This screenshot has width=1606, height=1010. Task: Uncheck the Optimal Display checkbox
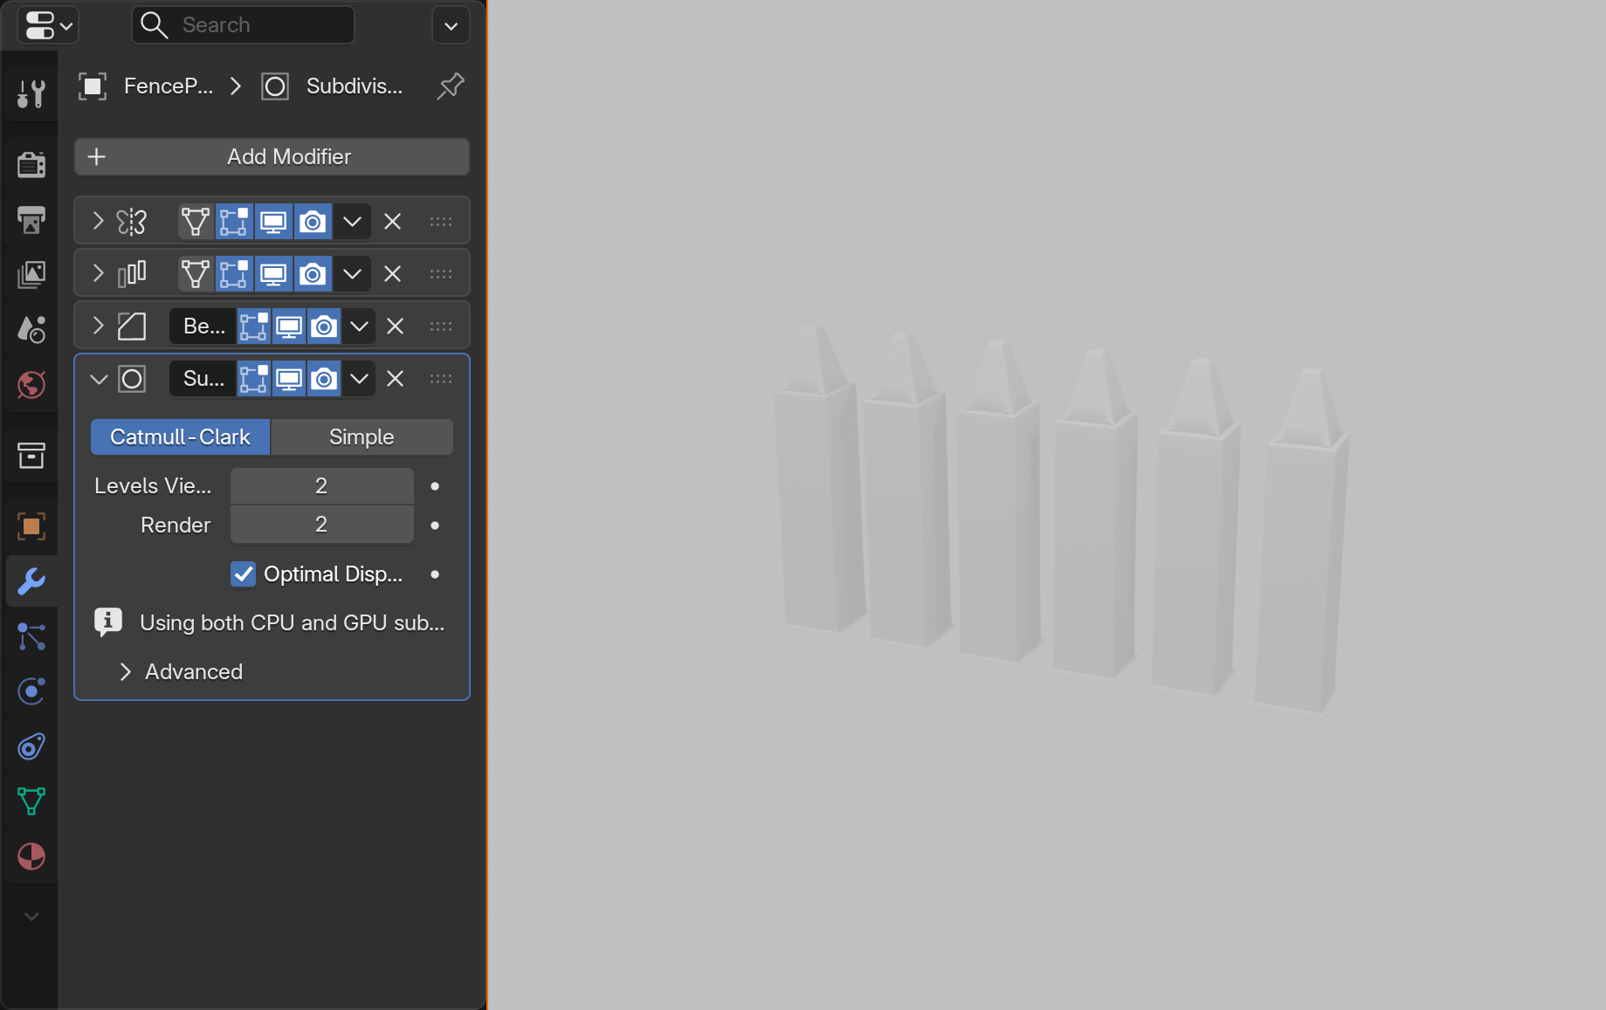[x=243, y=574]
